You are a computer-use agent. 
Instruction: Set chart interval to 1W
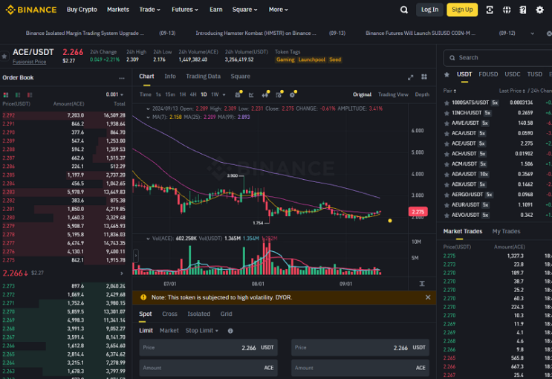pyautogui.click(x=215, y=95)
